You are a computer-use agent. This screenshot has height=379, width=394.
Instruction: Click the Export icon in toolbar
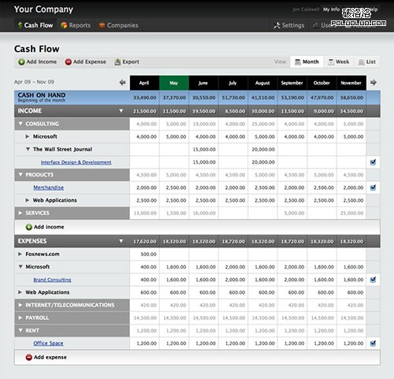(117, 62)
